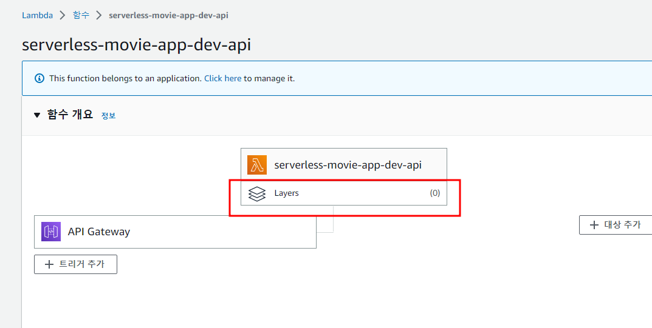
Task: Open the Lambda breadcrumb link
Action: point(38,15)
